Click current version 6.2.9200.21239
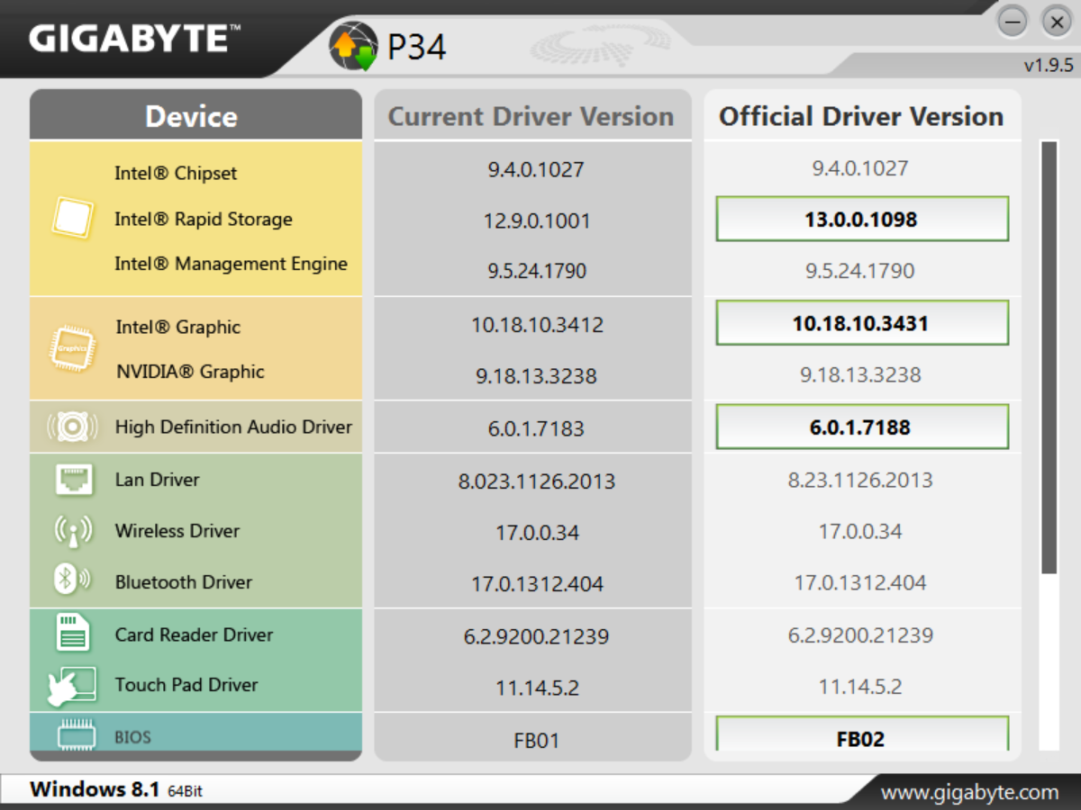Viewport: 1081px width, 810px height. tap(536, 636)
